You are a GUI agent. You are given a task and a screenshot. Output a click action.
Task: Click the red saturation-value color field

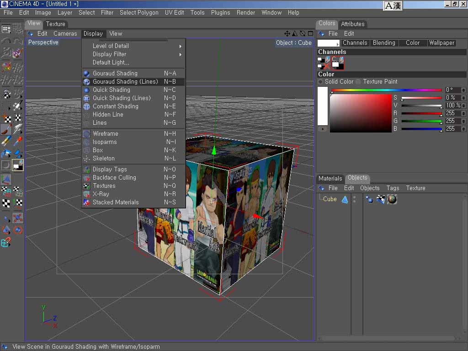(361, 113)
